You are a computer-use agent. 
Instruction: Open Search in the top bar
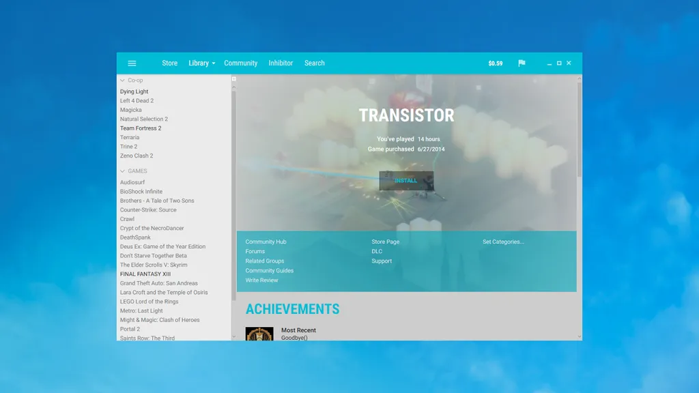(315, 63)
